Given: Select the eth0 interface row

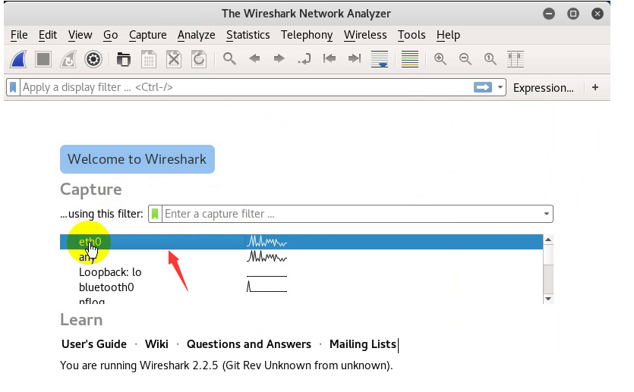Looking at the screenshot, I should pos(301,242).
